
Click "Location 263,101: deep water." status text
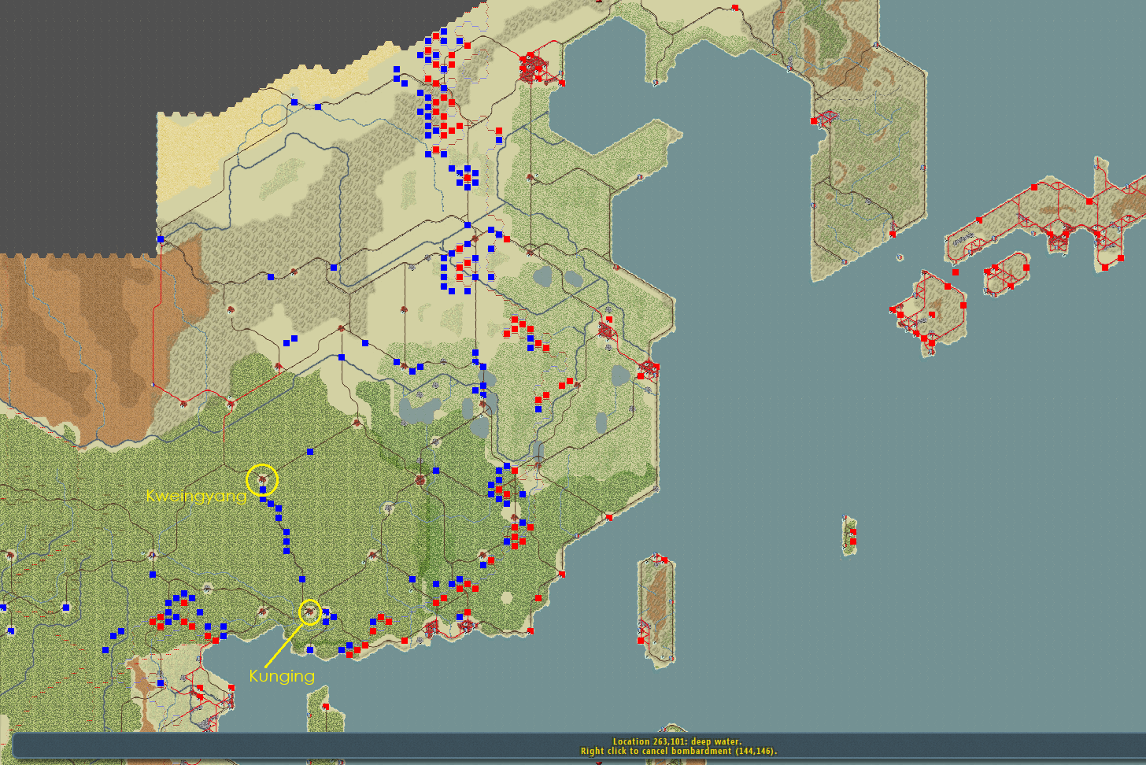677,741
